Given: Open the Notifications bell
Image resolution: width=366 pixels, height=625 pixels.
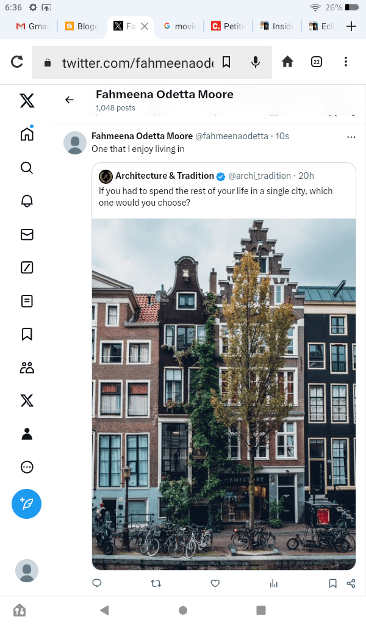Looking at the screenshot, I should [x=27, y=201].
